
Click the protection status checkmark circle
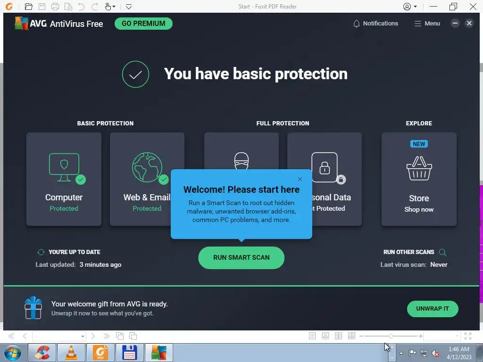click(x=135, y=74)
